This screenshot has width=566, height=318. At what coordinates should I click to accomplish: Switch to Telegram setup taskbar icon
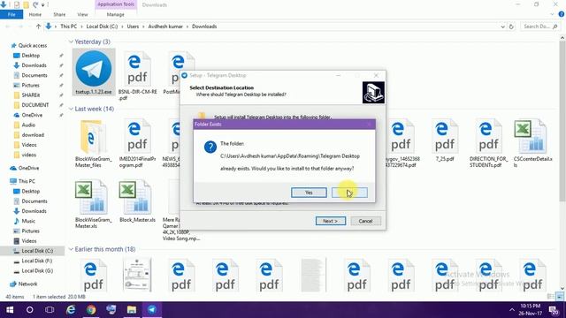pos(152,310)
